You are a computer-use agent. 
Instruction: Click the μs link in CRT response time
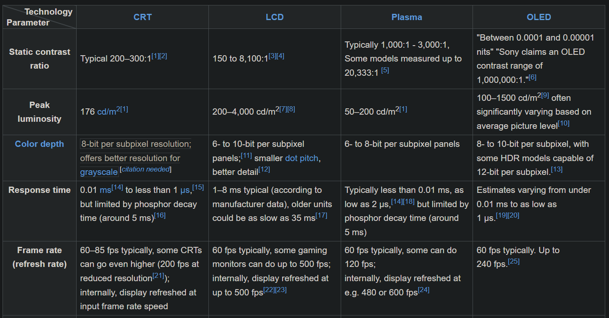tap(185, 190)
